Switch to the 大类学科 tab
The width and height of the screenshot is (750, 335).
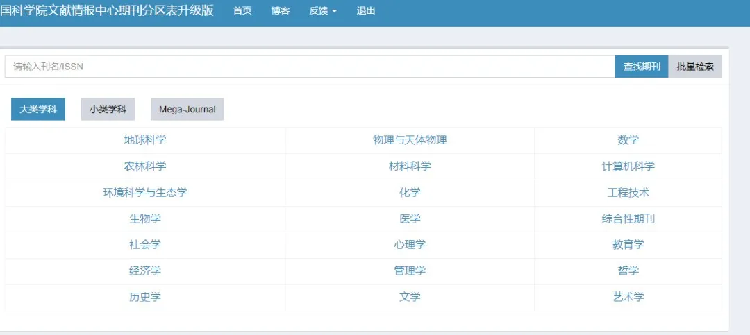38,109
